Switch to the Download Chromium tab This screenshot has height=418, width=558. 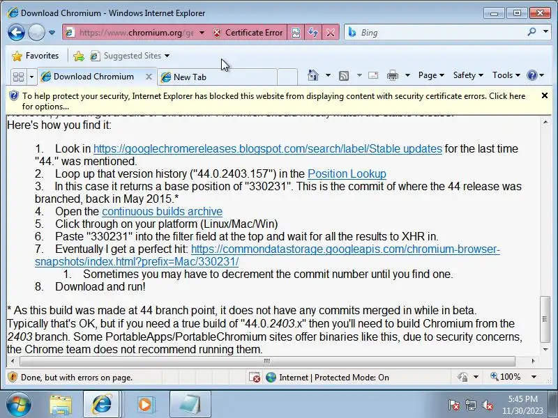click(x=93, y=77)
